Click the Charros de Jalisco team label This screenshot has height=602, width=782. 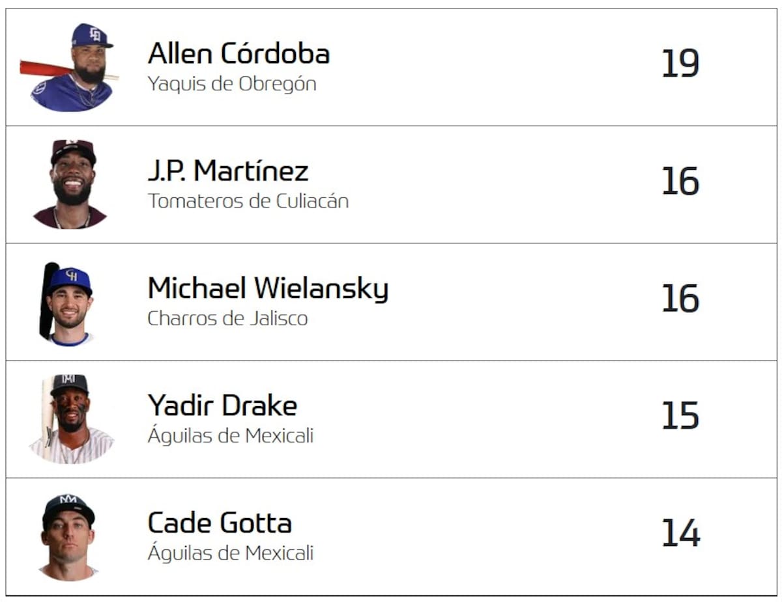click(x=227, y=318)
